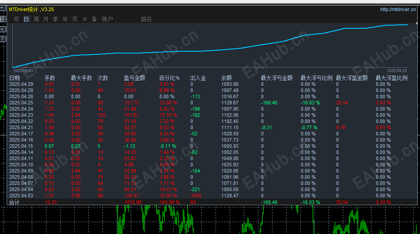Click the 最大浮盈比例 column header
Screen dimensions: 420x234
391,78
